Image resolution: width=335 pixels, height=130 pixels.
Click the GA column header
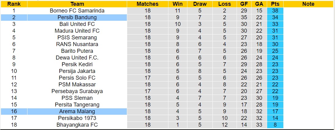pyautogui.click(x=259, y=4)
